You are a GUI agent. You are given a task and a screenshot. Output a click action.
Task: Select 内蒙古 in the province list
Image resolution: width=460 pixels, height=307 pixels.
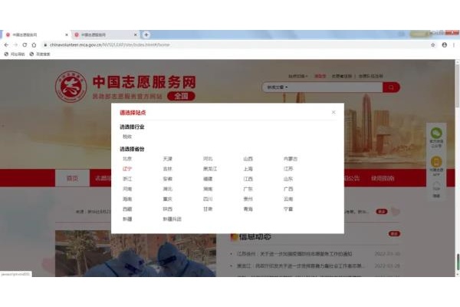(x=291, y=159)
